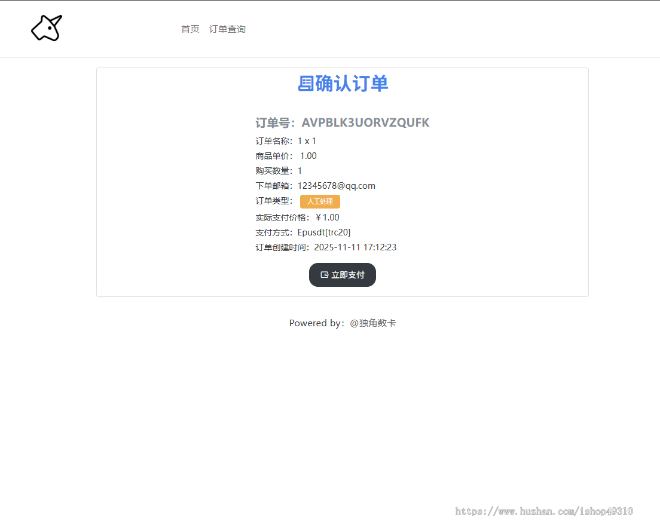This screenshot has height=527, width=660.
Task: Go to the 订单查询 page
Action: click(x=227, y=29)
